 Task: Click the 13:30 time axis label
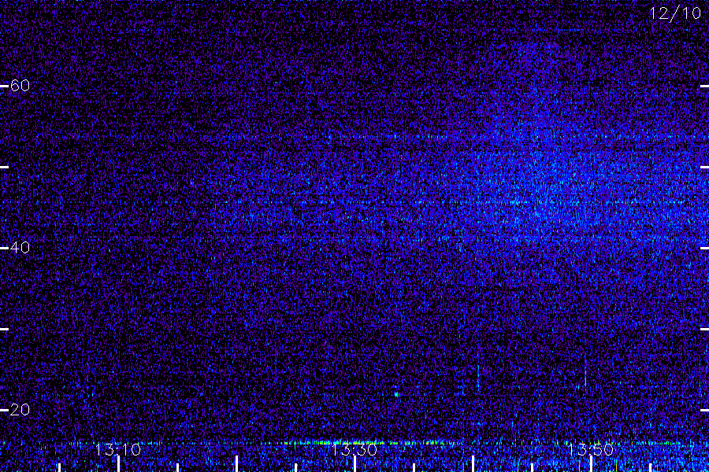click(x=354, y=450)
